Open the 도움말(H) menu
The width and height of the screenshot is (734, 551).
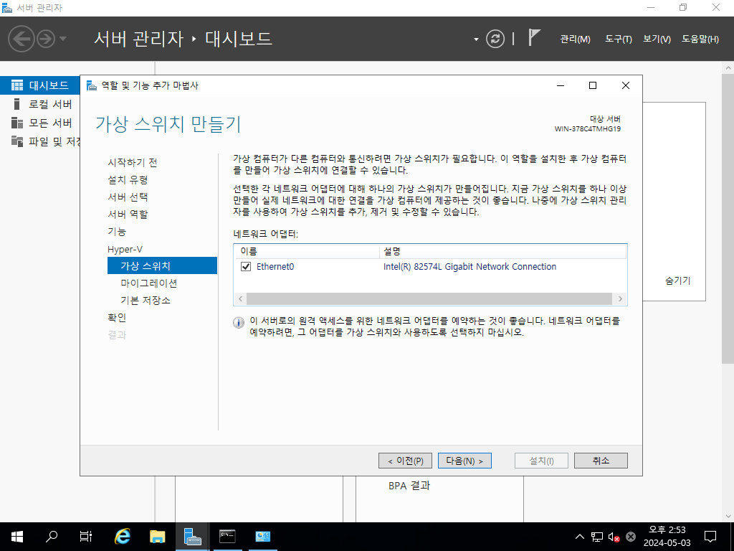[700, 39]
